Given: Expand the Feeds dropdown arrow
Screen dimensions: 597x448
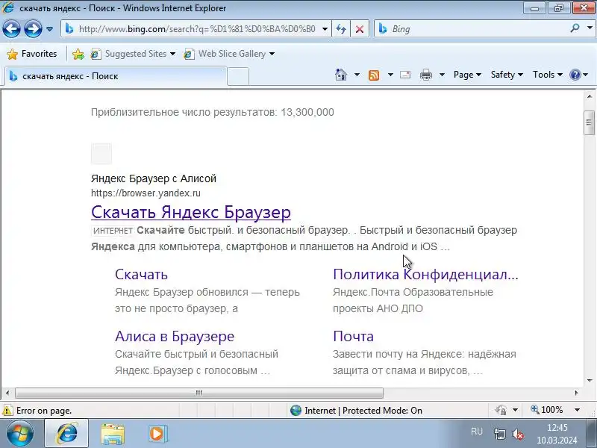Looking at the screenshot, I should click(x=390, y=75).
